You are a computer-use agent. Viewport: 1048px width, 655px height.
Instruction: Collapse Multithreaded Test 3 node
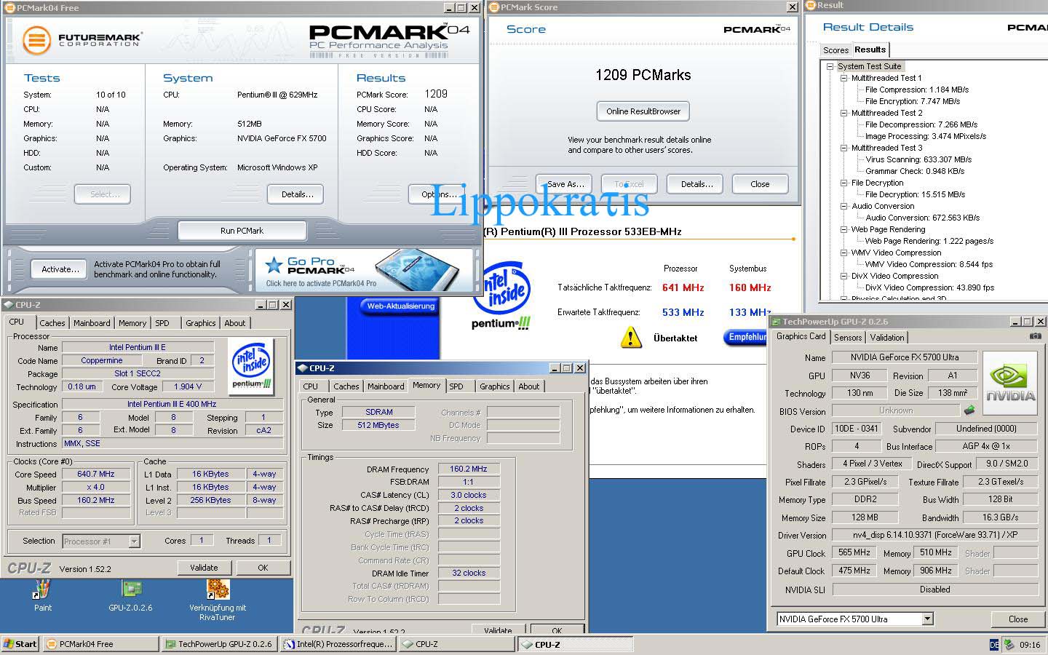point(843,148)
